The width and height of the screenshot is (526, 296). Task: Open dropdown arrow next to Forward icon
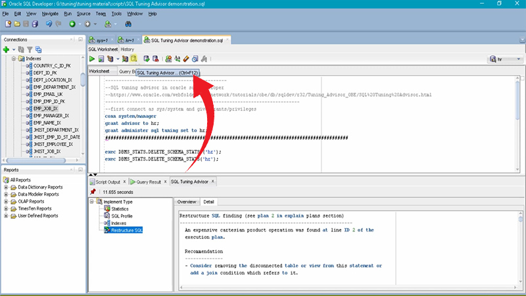tap(95, 24)
